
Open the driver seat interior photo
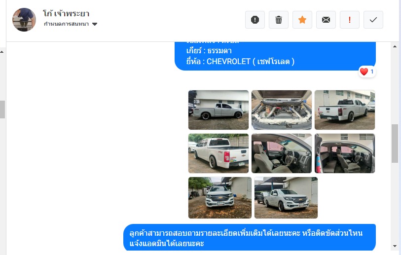[x=282, y=153]
